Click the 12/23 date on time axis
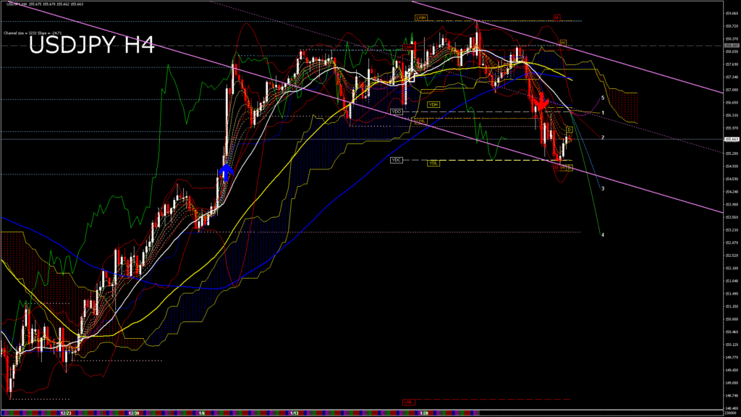This screenshot has height=417, width=741. click(66, 413)
